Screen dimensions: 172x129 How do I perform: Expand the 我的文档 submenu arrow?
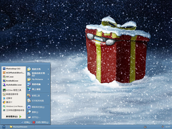coord(48,69)
